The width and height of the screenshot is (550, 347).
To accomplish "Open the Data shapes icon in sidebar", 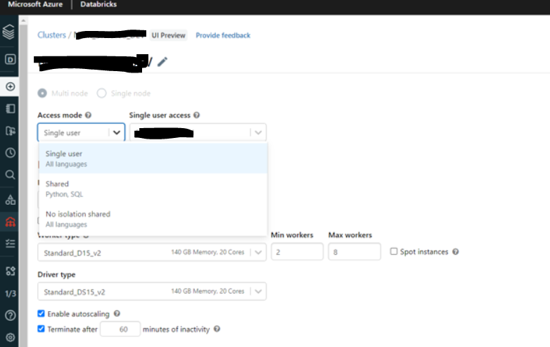I will tap(10, 200).
